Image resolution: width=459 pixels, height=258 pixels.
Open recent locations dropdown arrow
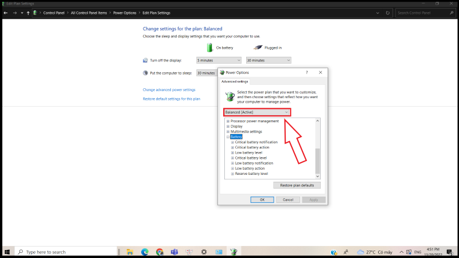click(22, 13)
